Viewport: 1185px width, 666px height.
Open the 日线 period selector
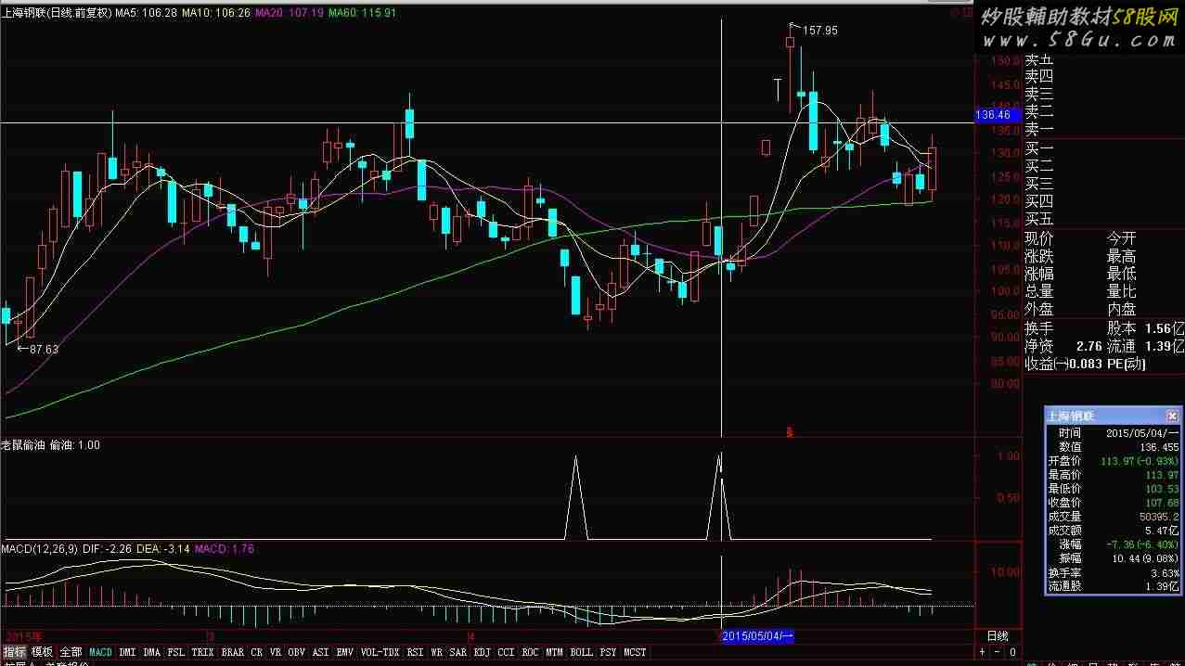pyautogui.click(x=998, y=636)
